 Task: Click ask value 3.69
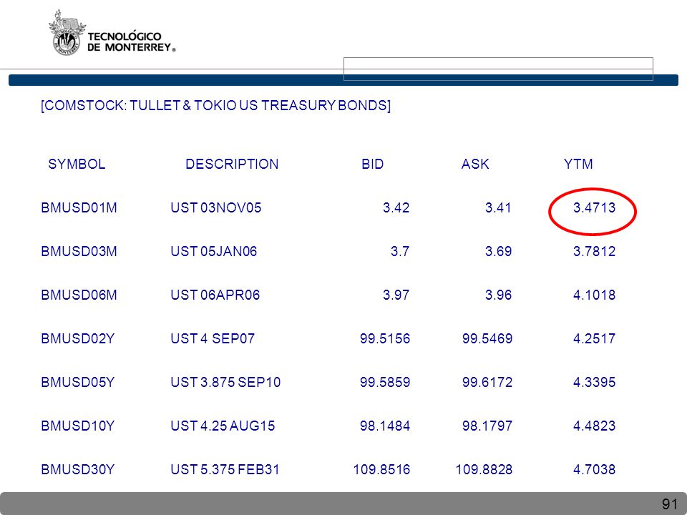(498, 251)
